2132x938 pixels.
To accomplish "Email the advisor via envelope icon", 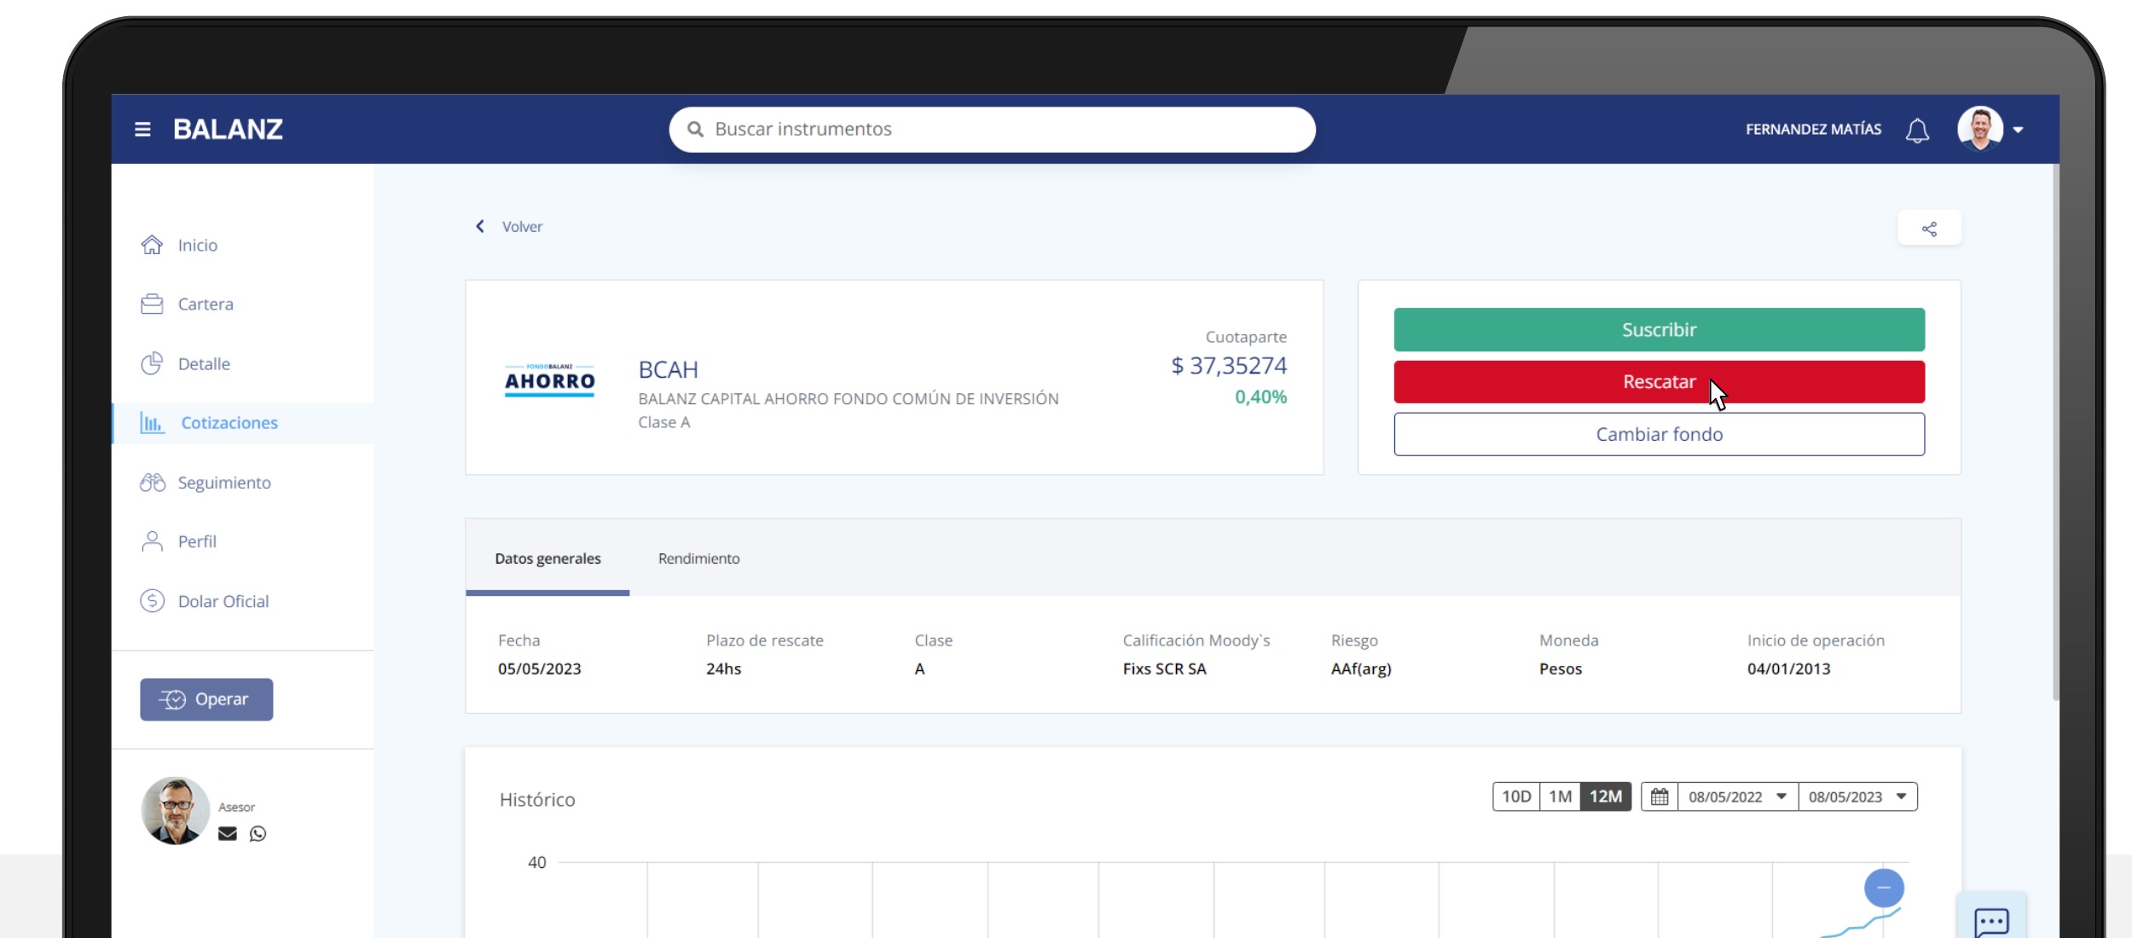I will point(228,834).
